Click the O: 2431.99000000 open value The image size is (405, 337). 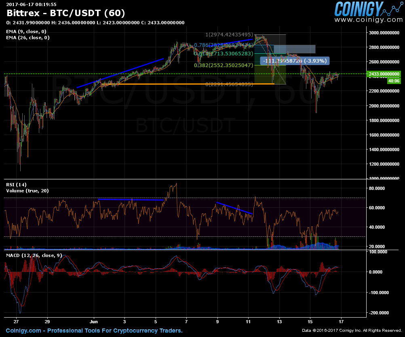pyautogui.click(x=28, y=23)
